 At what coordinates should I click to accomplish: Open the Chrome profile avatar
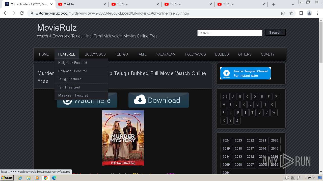pyautogui.click(x=309, y=13)
